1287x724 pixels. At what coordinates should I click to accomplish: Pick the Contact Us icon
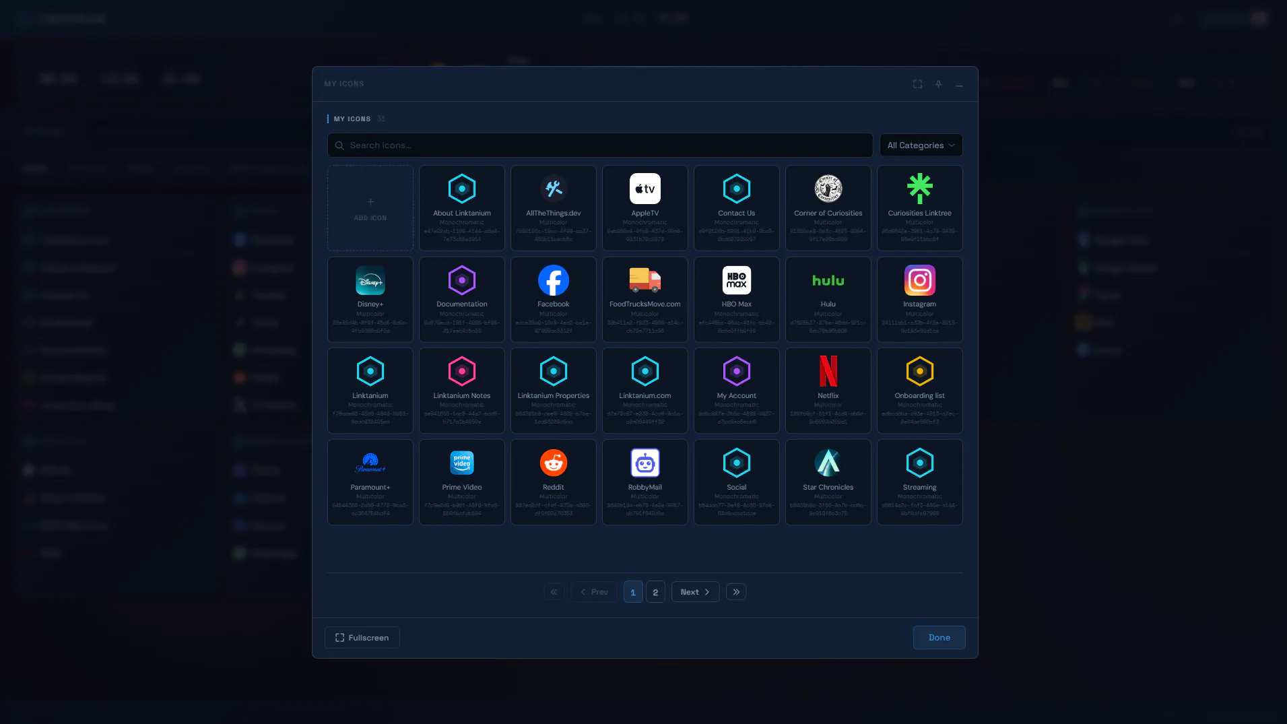pos(737,208)
